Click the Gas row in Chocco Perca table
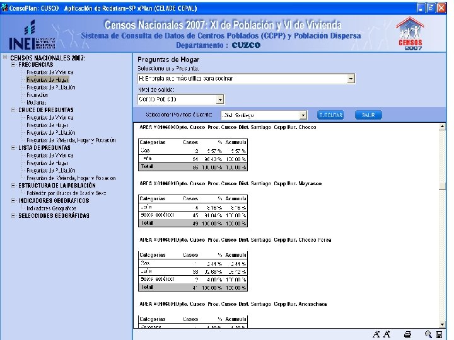The height and width of the screenshot is (340, 454). point(193,263)
